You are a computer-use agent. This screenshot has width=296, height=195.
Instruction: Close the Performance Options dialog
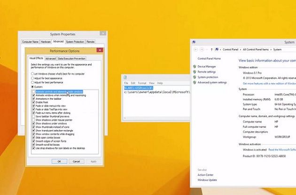coord(100,50)
